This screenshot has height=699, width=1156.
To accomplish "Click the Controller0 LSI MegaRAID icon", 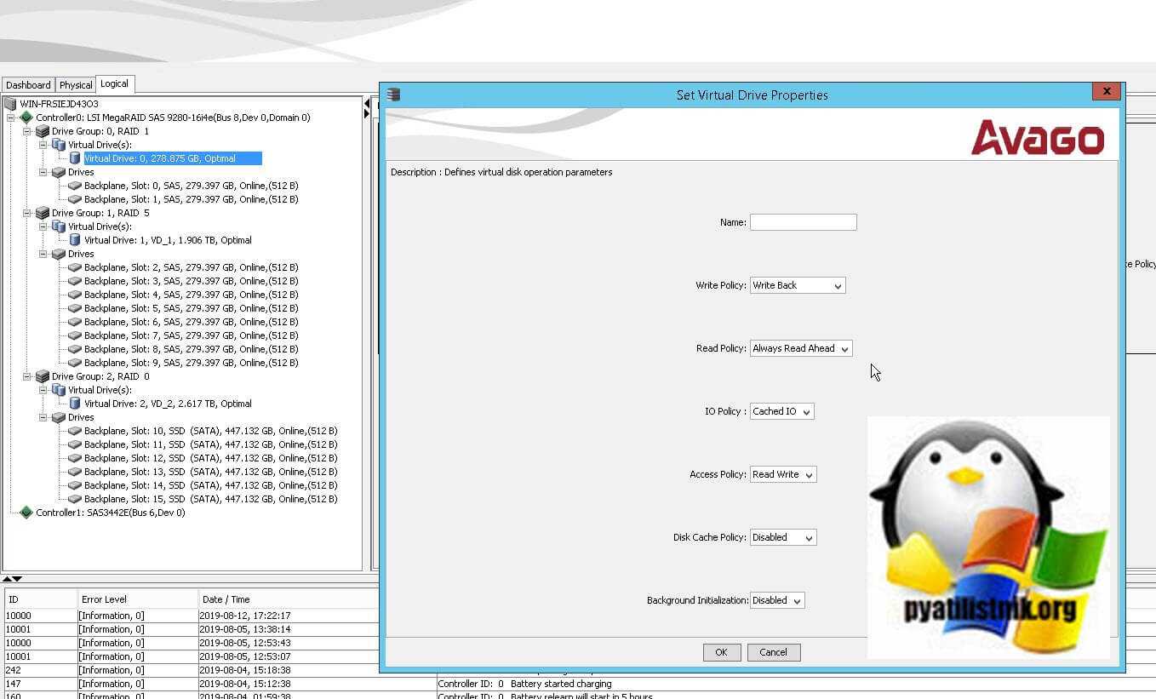I will 26,117.
